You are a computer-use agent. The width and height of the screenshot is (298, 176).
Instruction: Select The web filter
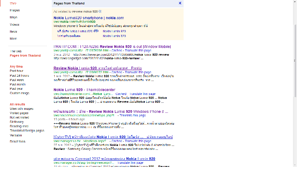pos(16,51)
